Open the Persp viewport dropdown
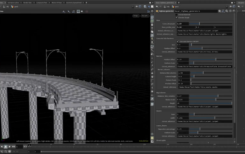 (136, 16)
